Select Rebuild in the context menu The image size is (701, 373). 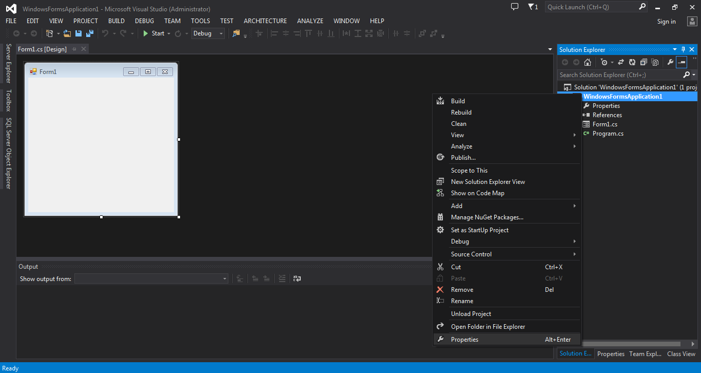pyautogui.click(x=507, y=113)
